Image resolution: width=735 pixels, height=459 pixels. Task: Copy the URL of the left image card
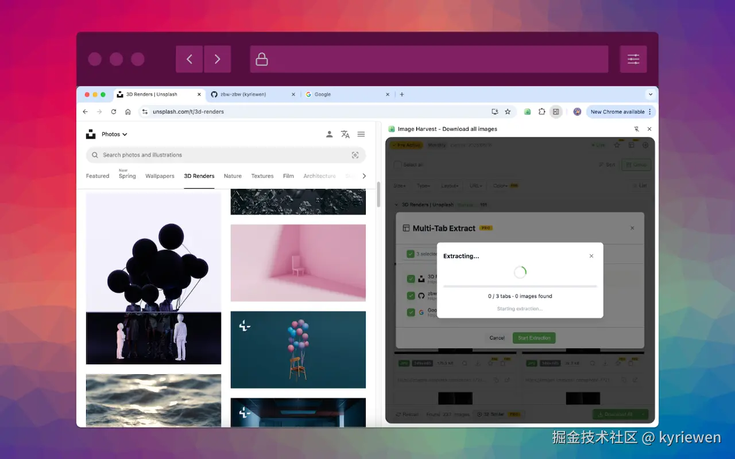tap(496, 380)
